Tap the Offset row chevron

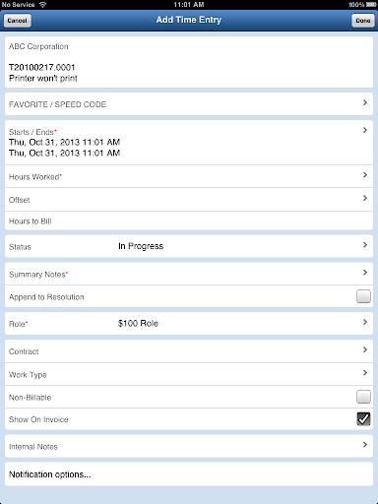(365, 198)
